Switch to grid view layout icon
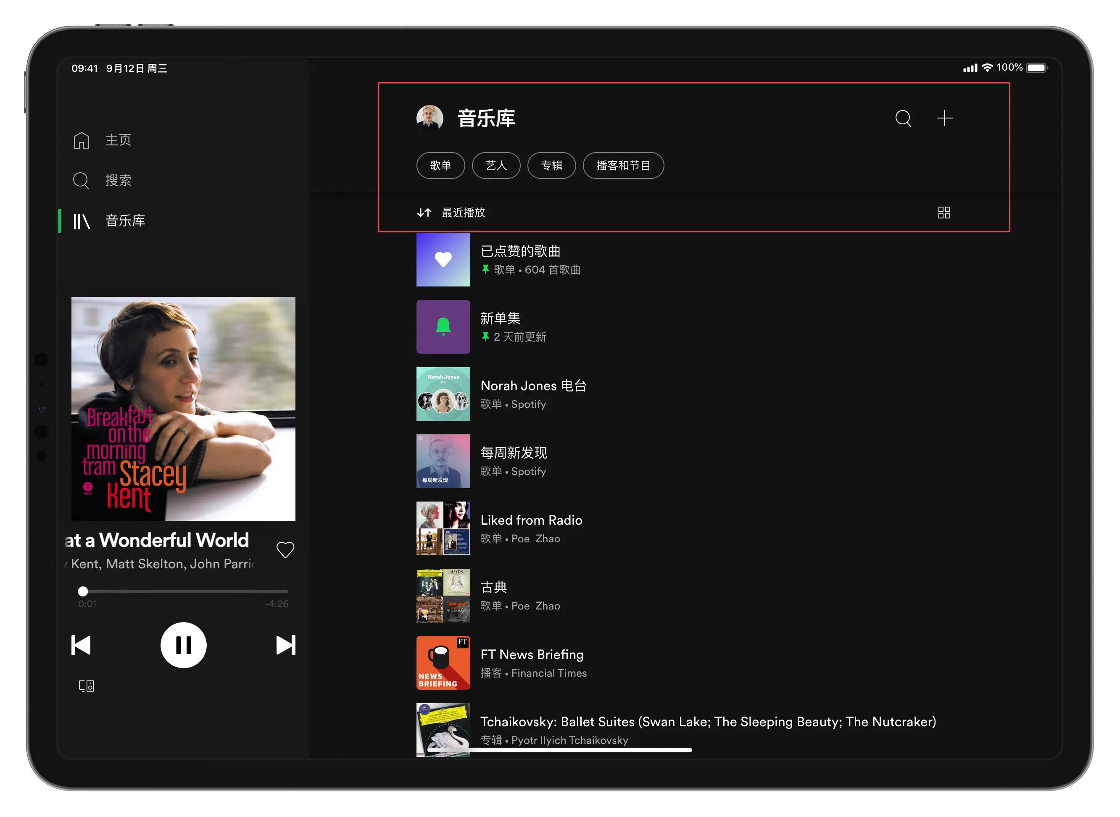This screenshot has width=1120, height=817. [944, 213]
